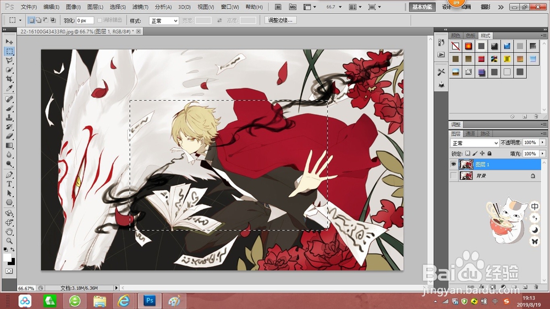Select the 3D Rotate tool
The height and width of the screenshot is (309, 550).
pyautogui.click(x=9, y=213)
